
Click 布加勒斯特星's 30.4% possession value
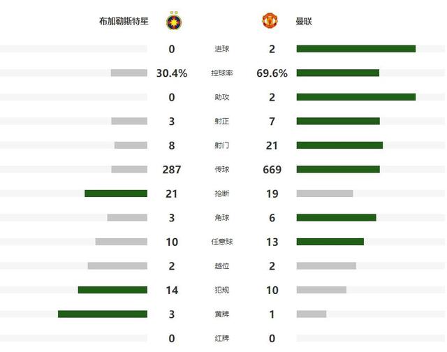pos(172,73)
